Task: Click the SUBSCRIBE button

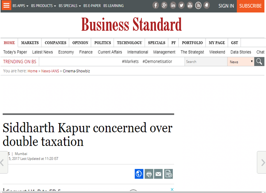Action: coord(251,6)
